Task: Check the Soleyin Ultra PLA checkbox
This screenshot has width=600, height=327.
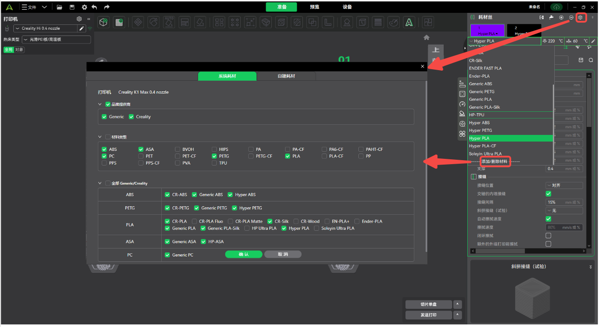Action: click(x=317, y=229)
